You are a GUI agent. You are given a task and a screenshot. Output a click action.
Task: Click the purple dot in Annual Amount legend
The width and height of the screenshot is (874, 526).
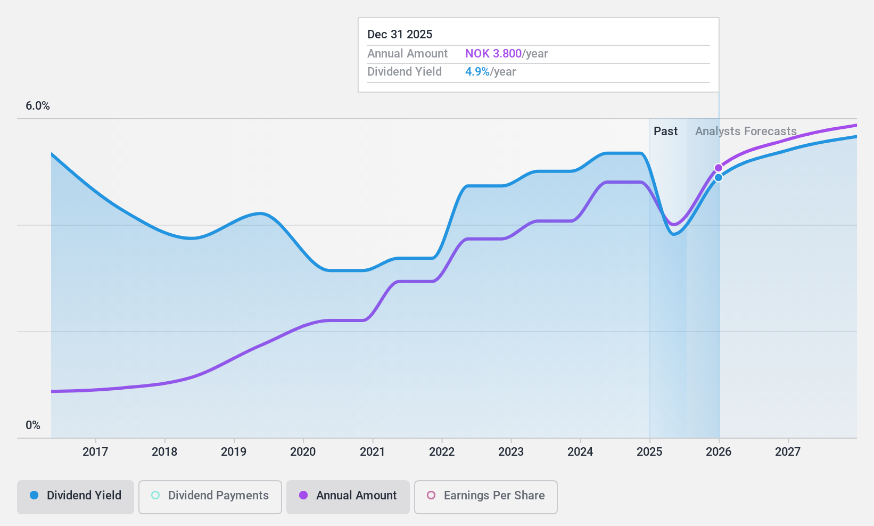(303, 495)
